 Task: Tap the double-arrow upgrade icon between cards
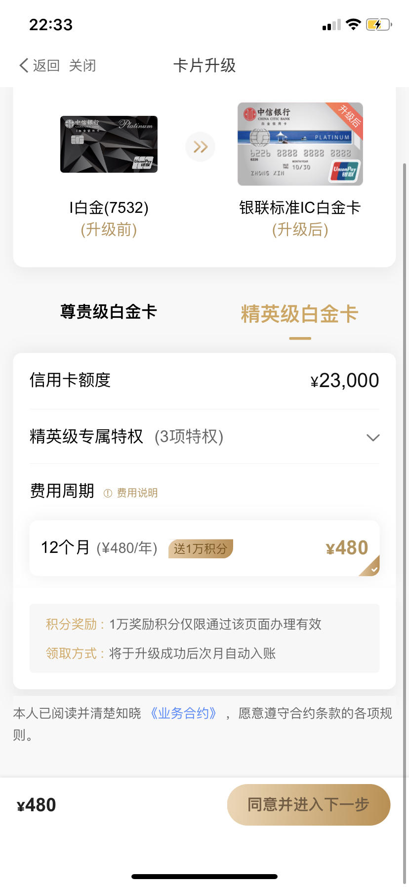[x=200, y=147]
